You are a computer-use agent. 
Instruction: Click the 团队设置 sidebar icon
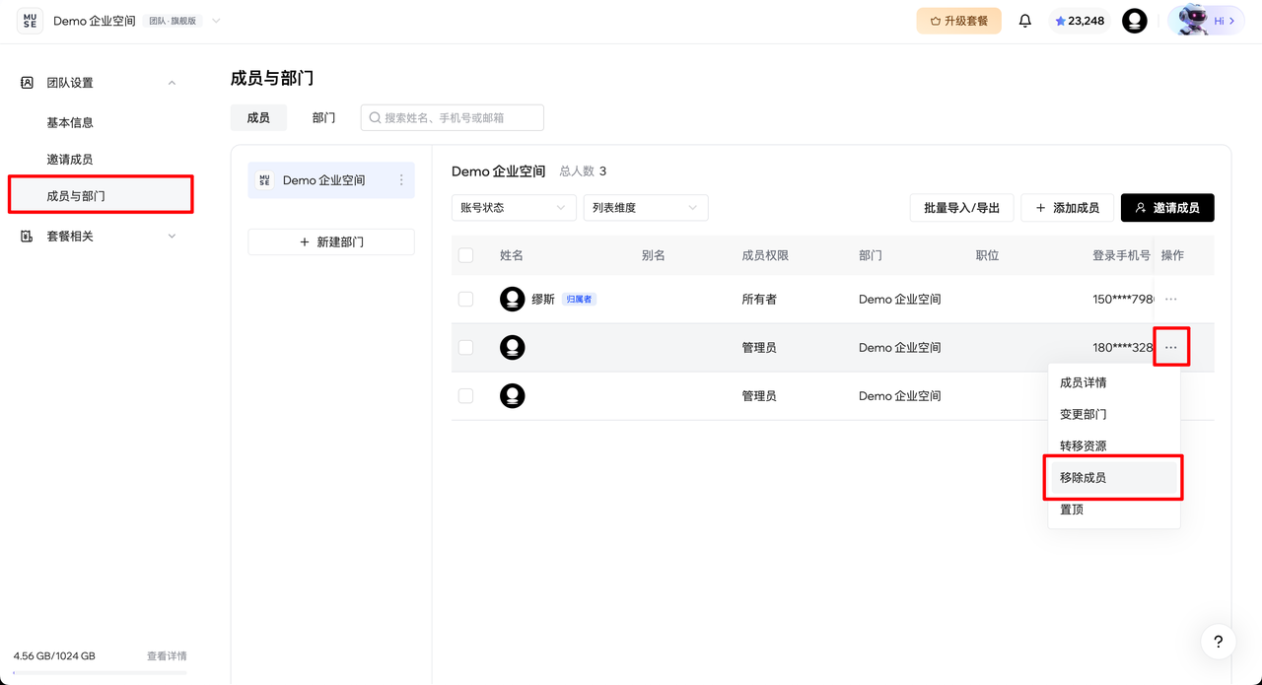tap(26, 82)
